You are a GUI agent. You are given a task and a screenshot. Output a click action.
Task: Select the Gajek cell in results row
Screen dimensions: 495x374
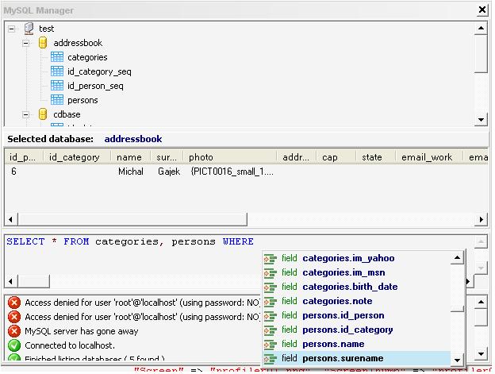[169, 172]
